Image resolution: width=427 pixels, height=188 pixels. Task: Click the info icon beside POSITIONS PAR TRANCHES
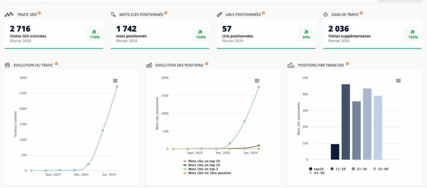coord(348,64)
